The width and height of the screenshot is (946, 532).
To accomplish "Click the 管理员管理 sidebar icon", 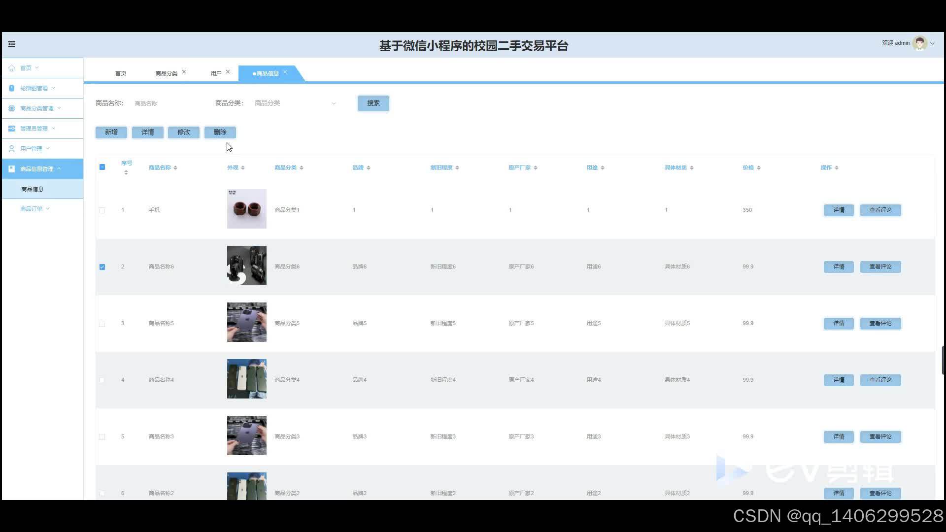I will coord(12,129).
